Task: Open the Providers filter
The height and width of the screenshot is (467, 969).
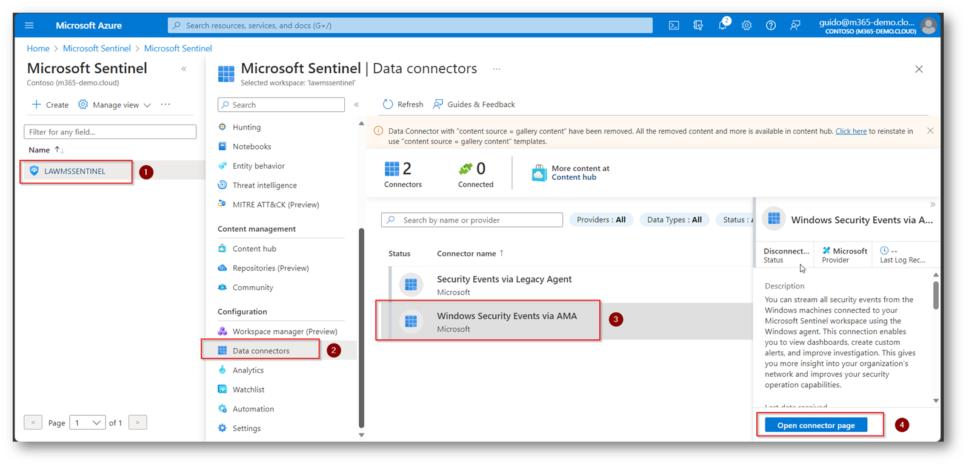Action: (x=601, y=220)
